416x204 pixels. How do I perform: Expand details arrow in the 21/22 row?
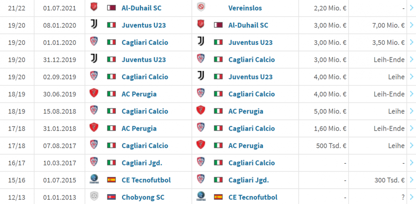[x=411, y=8]
